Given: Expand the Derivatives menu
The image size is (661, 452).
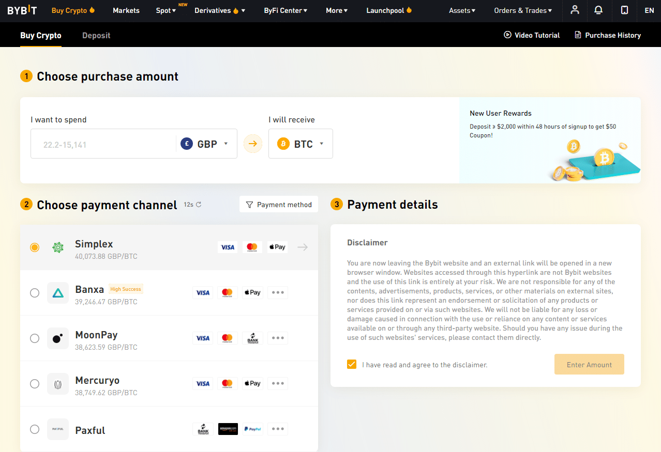Looking at the screenshot, I should coord(220,10).
